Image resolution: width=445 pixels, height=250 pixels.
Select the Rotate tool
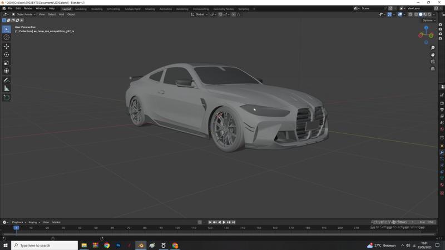6,54
